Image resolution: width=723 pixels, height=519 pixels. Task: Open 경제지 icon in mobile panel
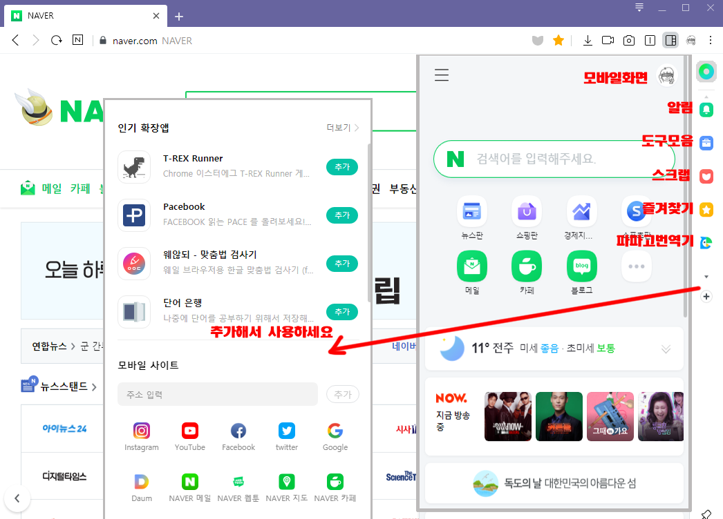(581, 211)
